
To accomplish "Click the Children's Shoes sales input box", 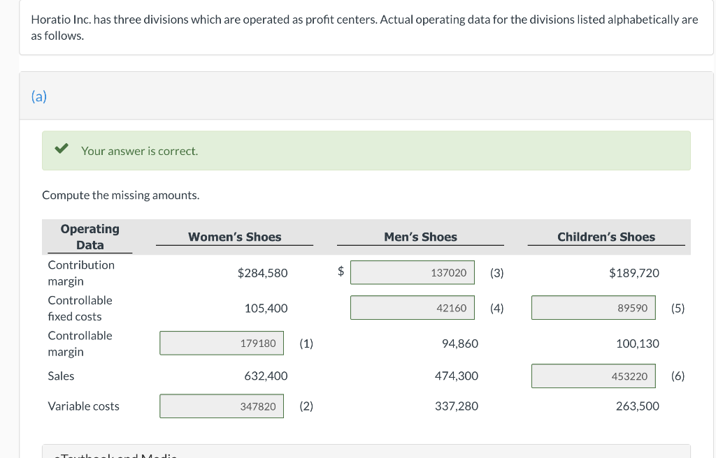I will 593,376.
